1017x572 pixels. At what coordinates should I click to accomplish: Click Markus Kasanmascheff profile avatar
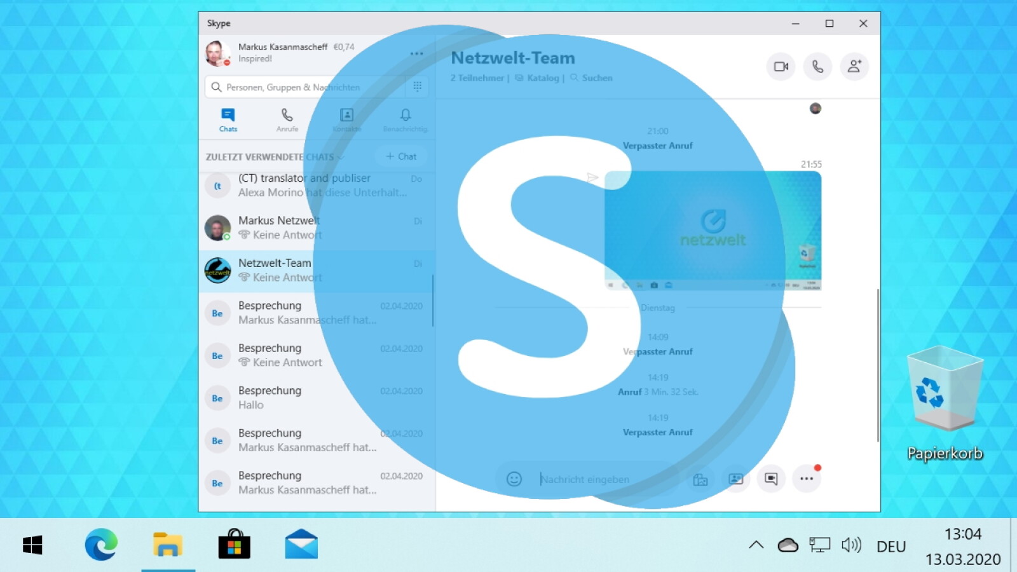(x=217, y=53)
